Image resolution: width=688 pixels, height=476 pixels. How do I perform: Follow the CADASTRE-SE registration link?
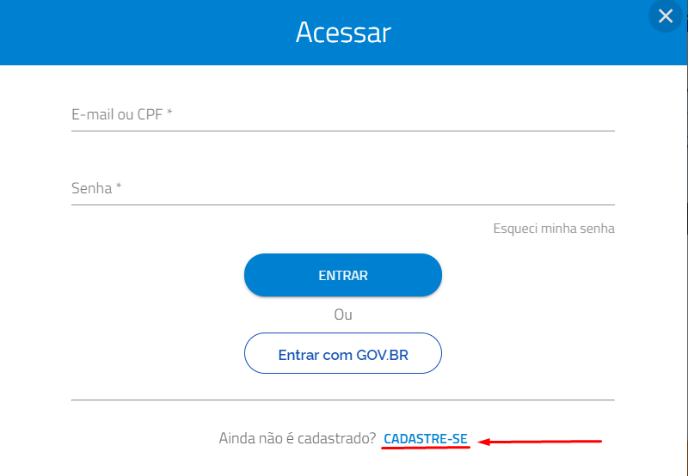(x=426, y=438)
